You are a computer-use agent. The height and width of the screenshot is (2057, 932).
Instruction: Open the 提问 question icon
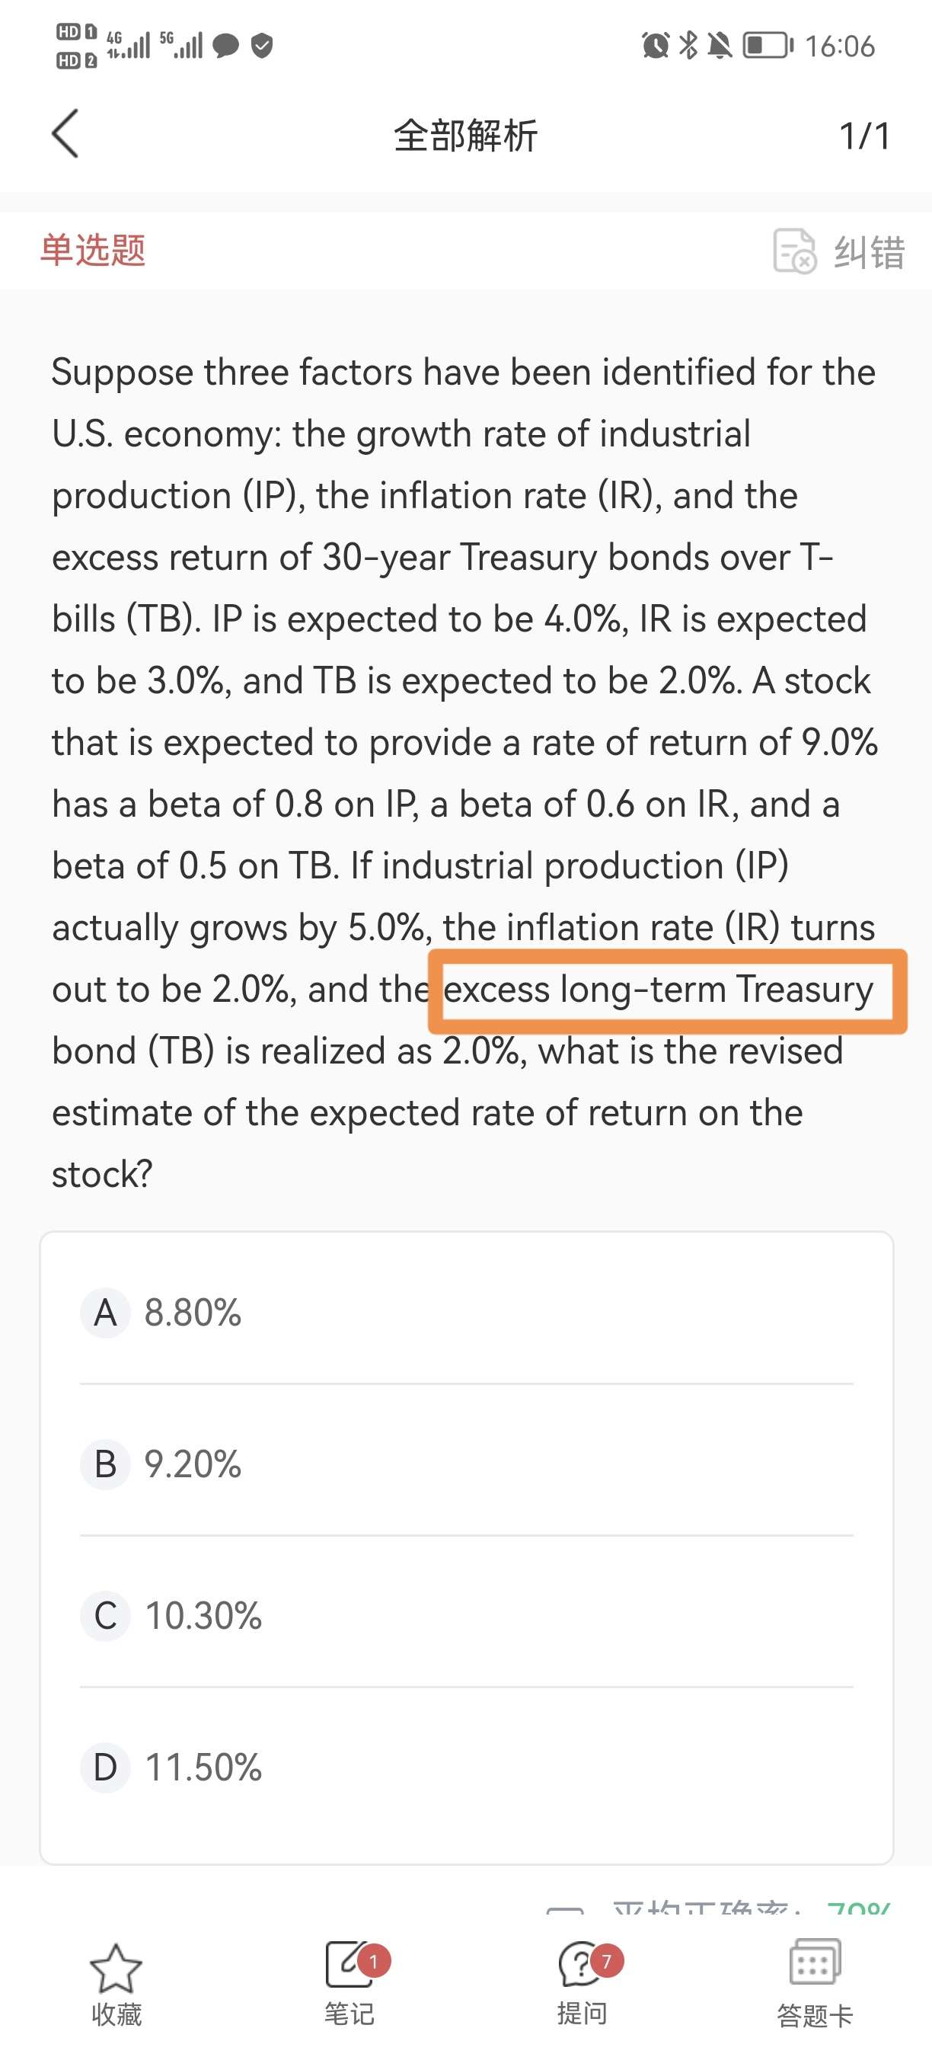pos(582,1964)
